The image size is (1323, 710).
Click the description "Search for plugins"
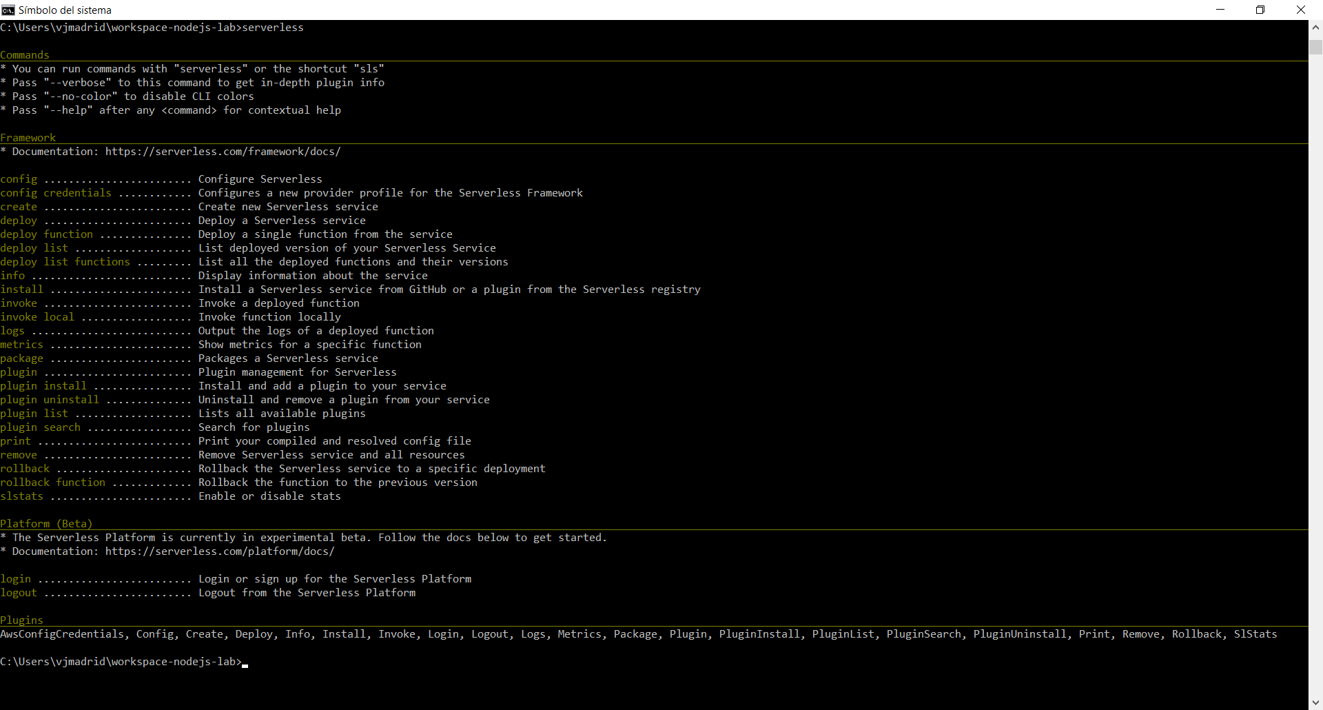click(254, 427)
